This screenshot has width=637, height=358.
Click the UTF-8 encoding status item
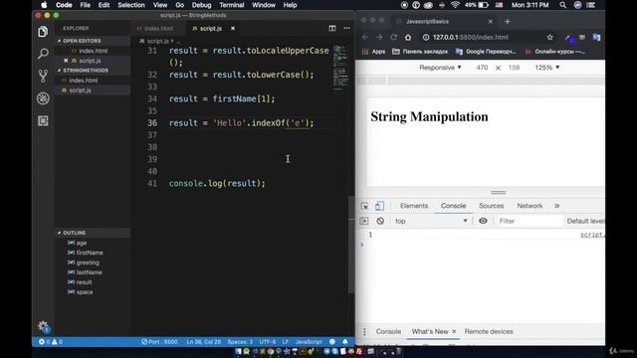coord(268,342)
